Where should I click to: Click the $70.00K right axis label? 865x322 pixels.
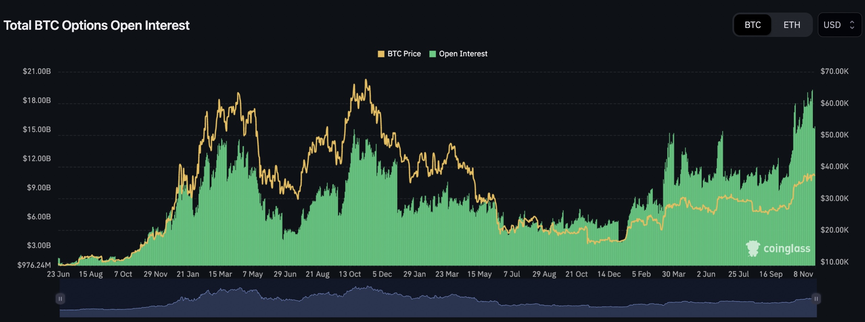pyautogui.click(x=834, y=71)
